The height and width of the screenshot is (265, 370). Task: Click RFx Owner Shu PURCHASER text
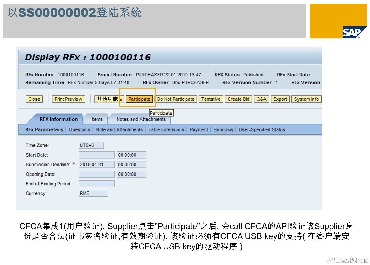tap(190, 82)
